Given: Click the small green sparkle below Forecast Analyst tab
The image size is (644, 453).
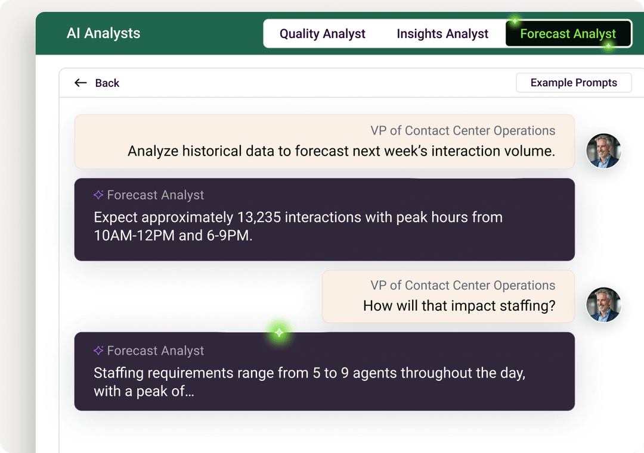Looking at the screenshot, I should pyautogui.click(x=609, y=45).
